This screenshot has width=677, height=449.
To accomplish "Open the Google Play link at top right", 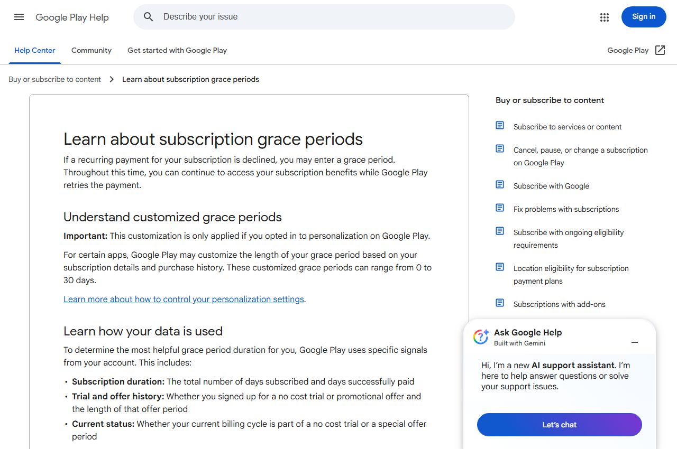I will coord(628,50).
